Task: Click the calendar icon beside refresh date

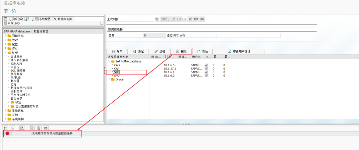Action: [157, 20]
